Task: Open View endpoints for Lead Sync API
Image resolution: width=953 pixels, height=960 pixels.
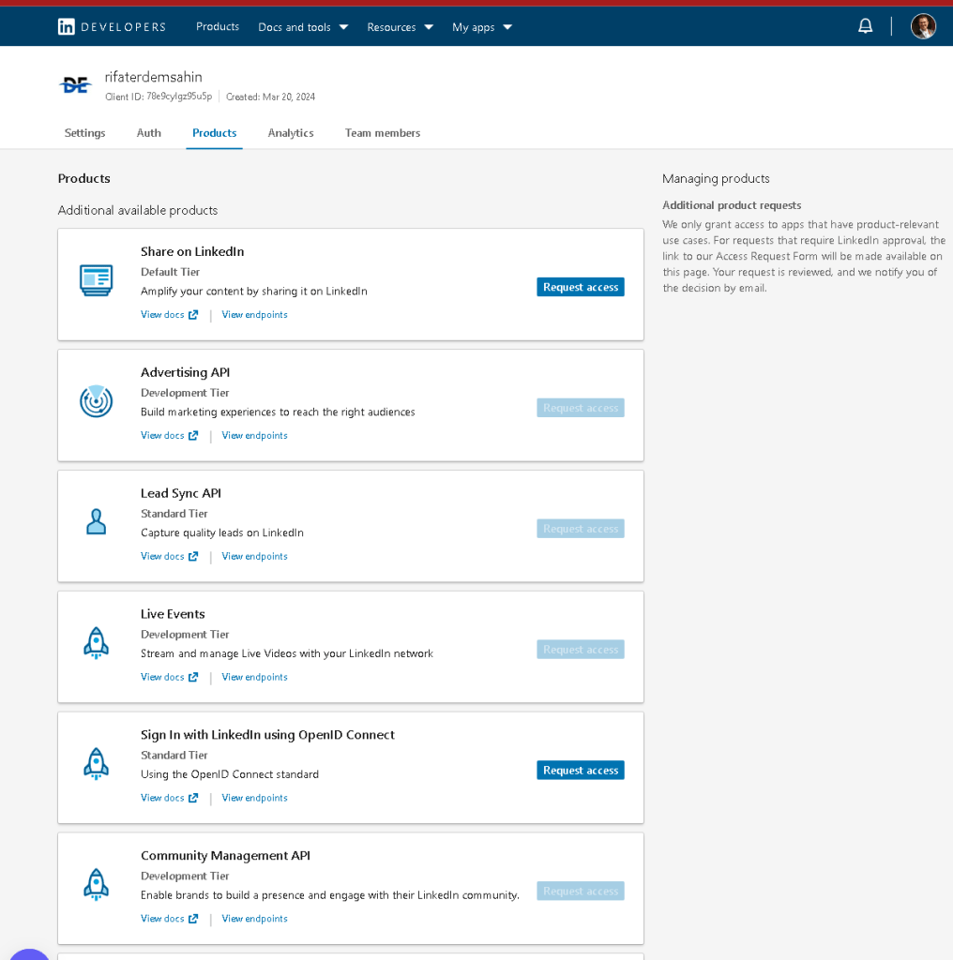Action: pyautogui.click(x=254, y=556)
